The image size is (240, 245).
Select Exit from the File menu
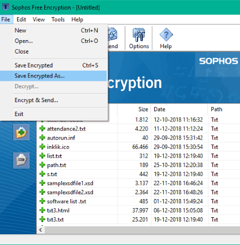point(53,114)
